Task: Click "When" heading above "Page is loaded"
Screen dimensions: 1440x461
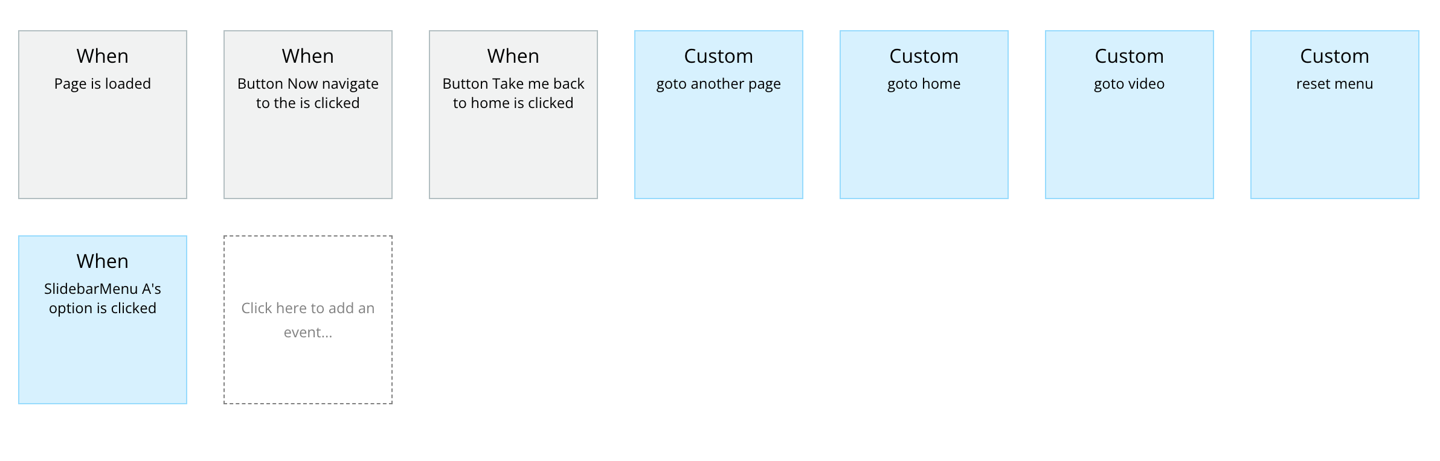Action: coord(103,56)
